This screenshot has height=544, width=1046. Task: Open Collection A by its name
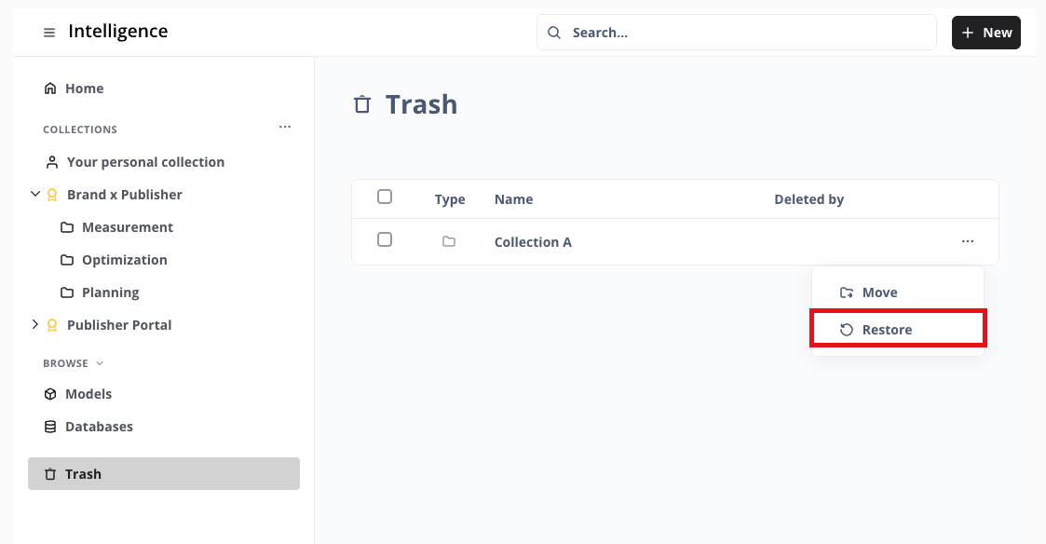click(x=533, y=242)
